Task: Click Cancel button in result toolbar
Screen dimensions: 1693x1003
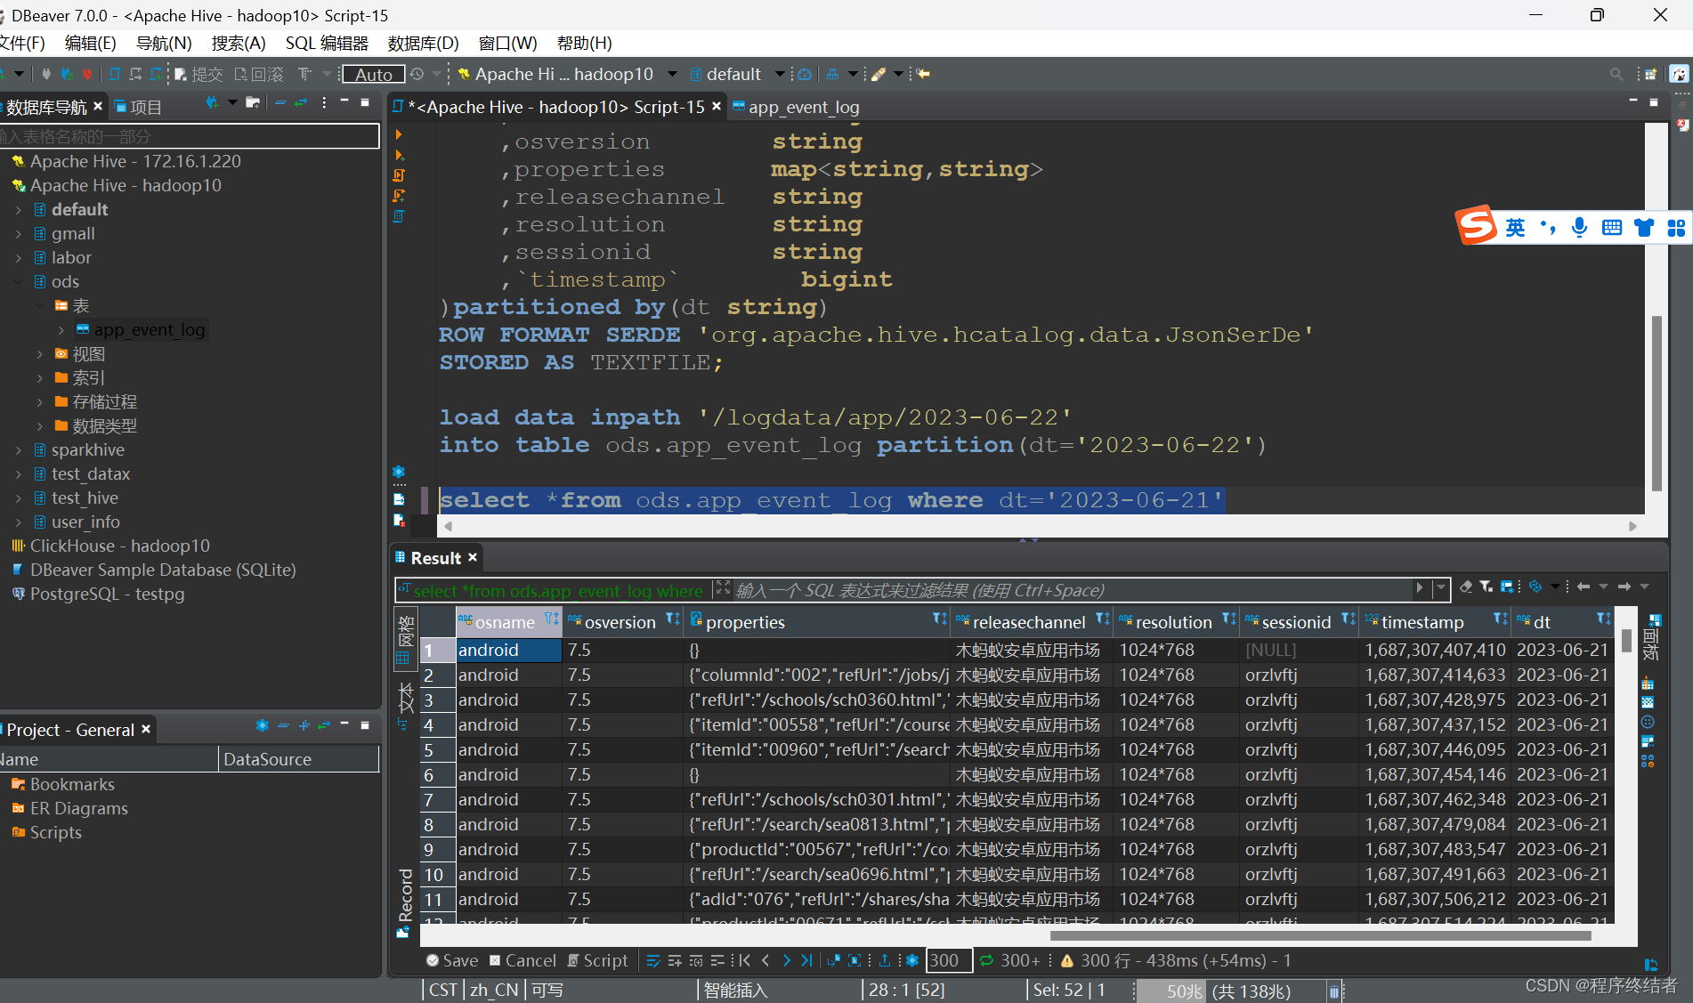Action: (x=522, y=960)
